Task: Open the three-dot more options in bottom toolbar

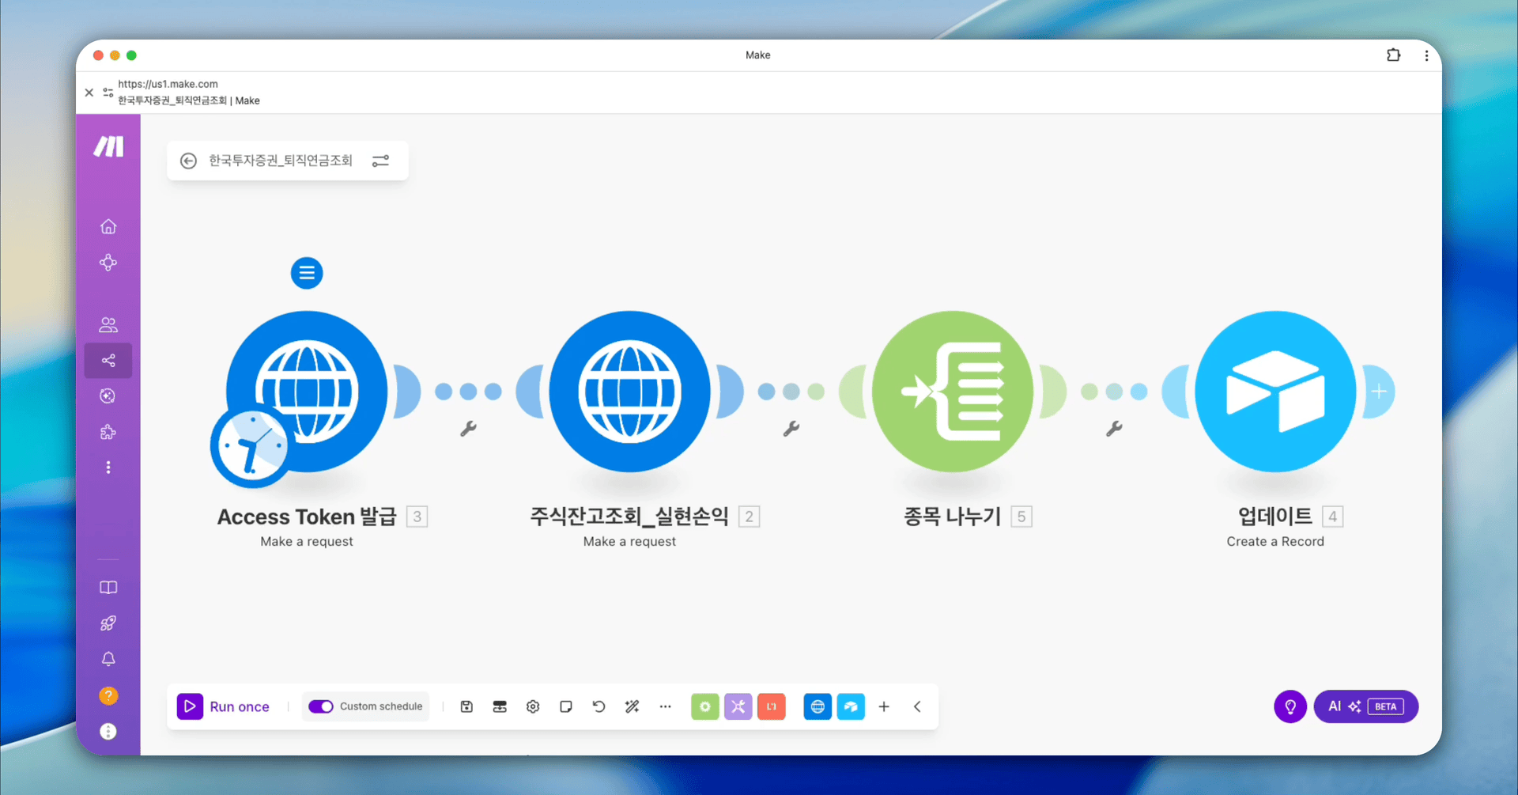Action: (x=666, y=706)
